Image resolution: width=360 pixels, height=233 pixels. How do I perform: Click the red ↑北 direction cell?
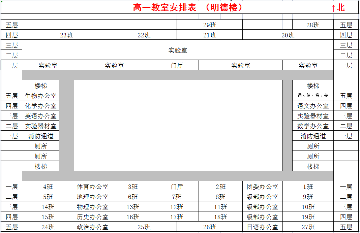338,7
